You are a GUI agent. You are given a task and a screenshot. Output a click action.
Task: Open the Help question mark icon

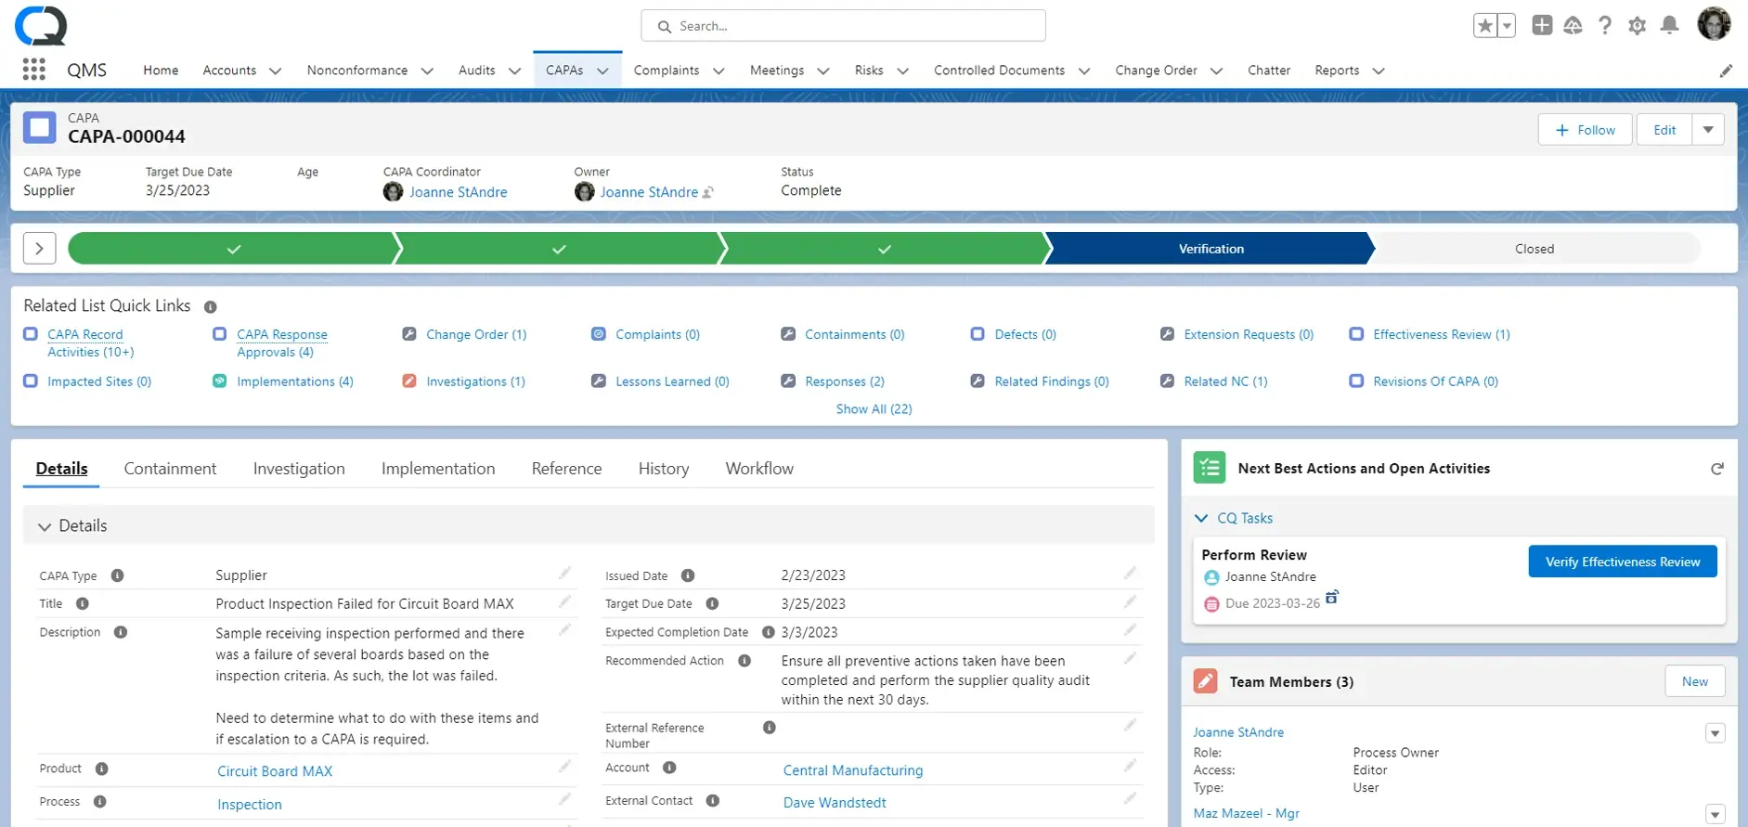coord(1605,26)
